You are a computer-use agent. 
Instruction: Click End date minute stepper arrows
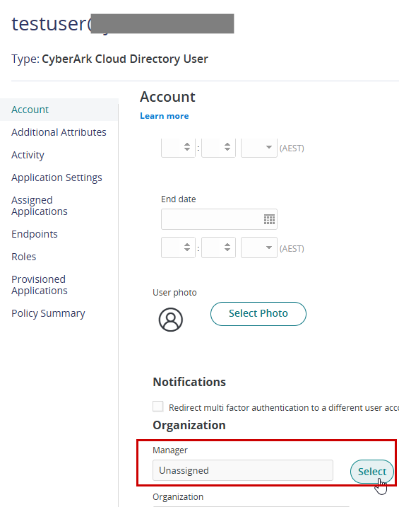227,247
